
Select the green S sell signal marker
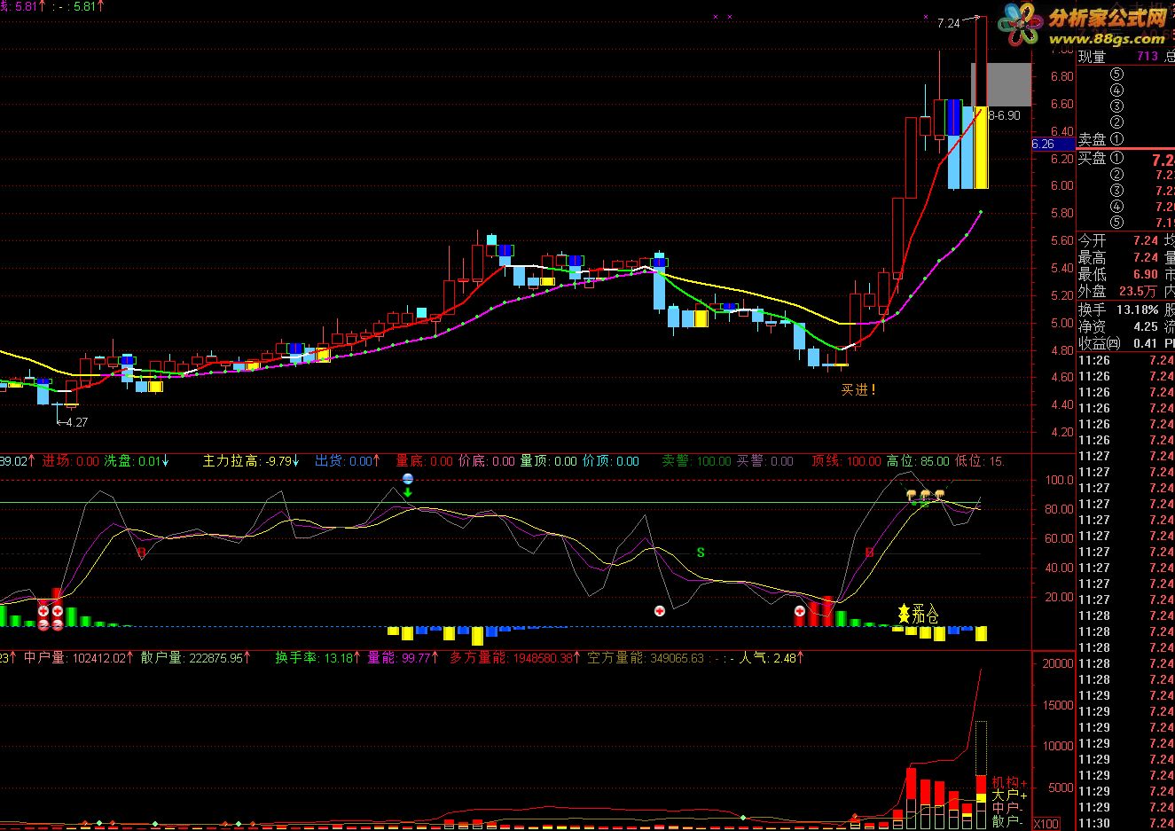click(x=701, y=553)
